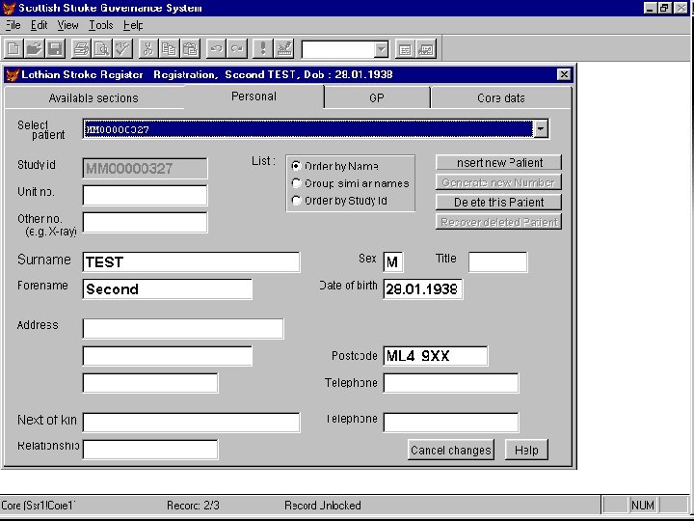Click the first Address line field
Screen dimensions: 694x521
pos(183,329)
